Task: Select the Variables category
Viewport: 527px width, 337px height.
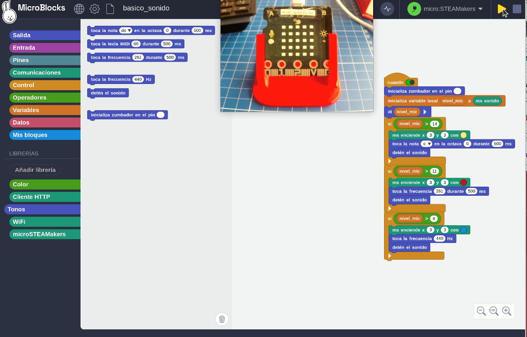Action: [x=45, y=110]
